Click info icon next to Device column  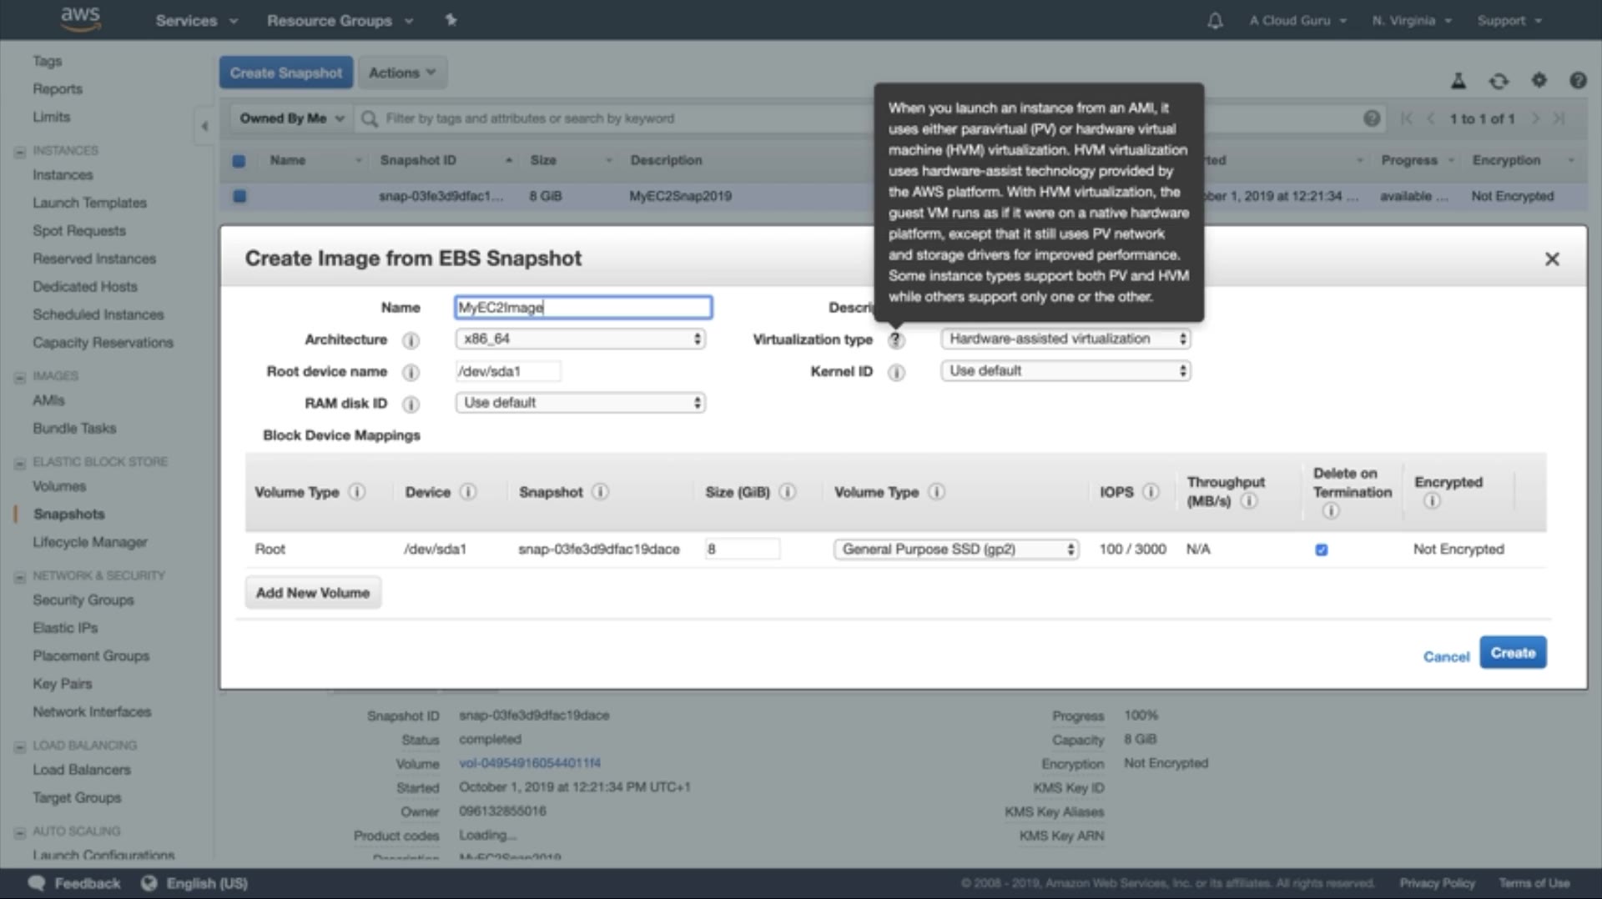click(468, 492)
